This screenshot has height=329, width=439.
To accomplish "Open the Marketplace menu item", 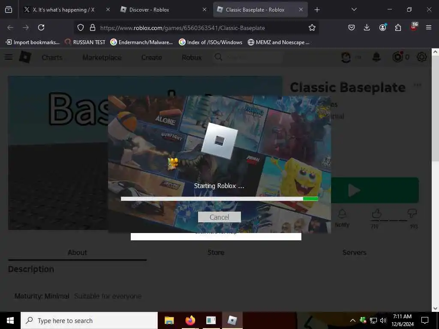I will pyautogui.click(x=102, y=57).
